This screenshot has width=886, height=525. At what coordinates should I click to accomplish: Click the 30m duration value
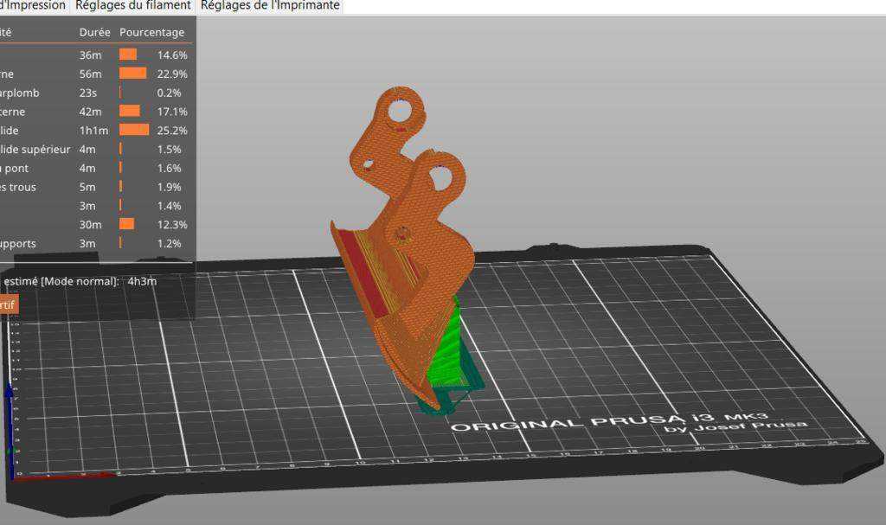pos(90,224)
